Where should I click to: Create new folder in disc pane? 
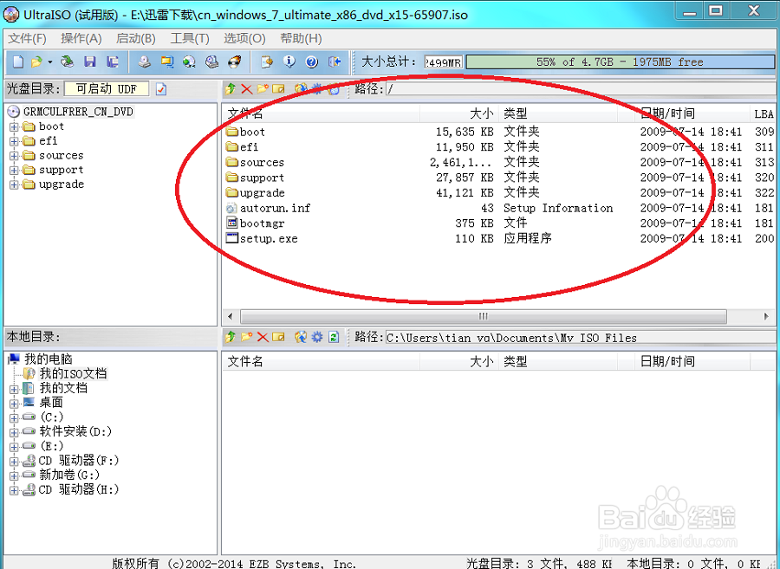click(262, 89)
